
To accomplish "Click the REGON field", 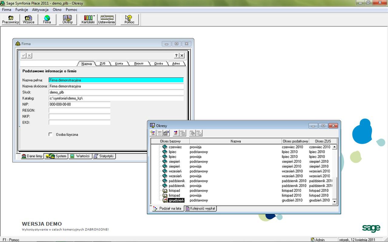I will pos(79,110).
